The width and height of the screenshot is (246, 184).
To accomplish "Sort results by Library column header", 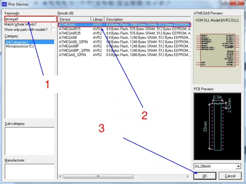I will tap(98, 19).
